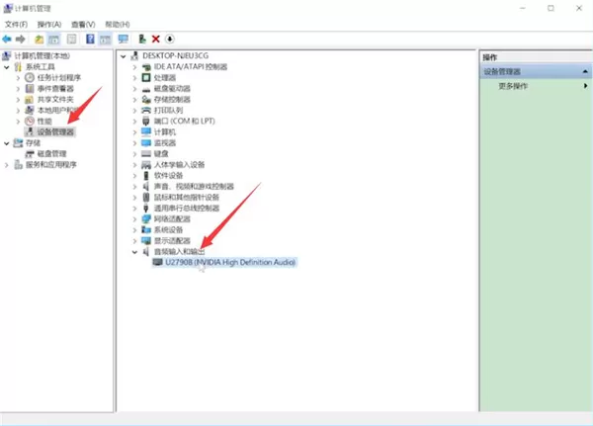Viewport: 593px width, 426px height.
Task: Click the Forward arrow in the toolbar
Action: click(x=21, y=39)
